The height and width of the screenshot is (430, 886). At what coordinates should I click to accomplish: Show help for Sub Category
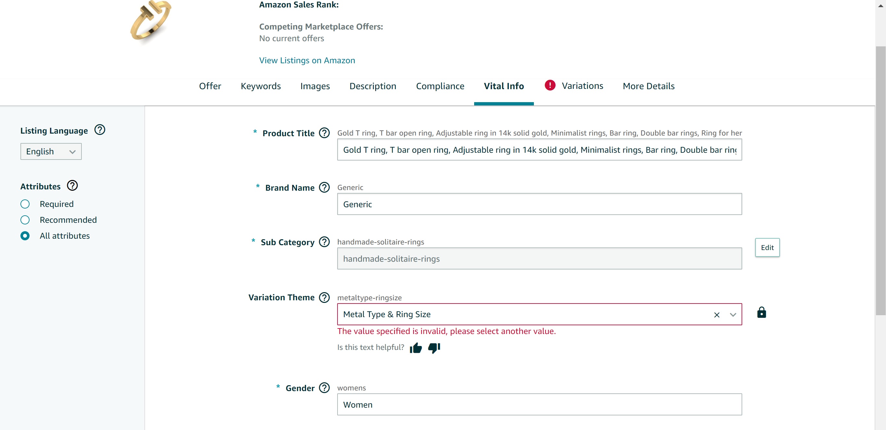click(x=324, y=242)
